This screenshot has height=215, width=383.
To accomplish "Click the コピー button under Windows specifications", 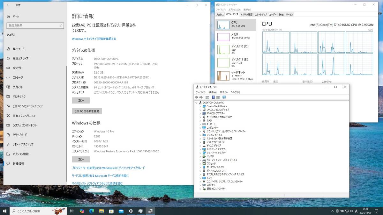I will [81, 159].
